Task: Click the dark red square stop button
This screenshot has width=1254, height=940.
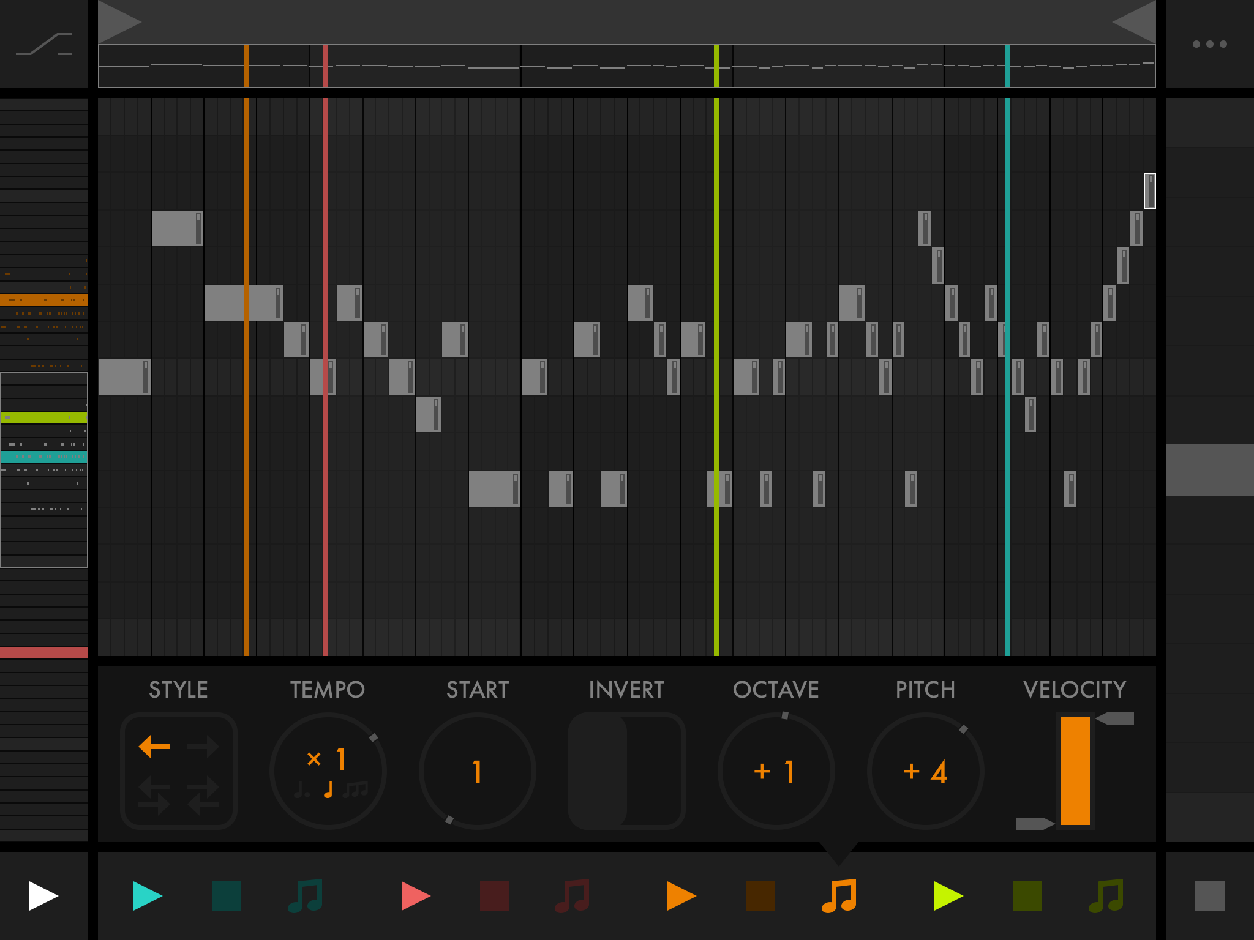Action: (495, 896)
